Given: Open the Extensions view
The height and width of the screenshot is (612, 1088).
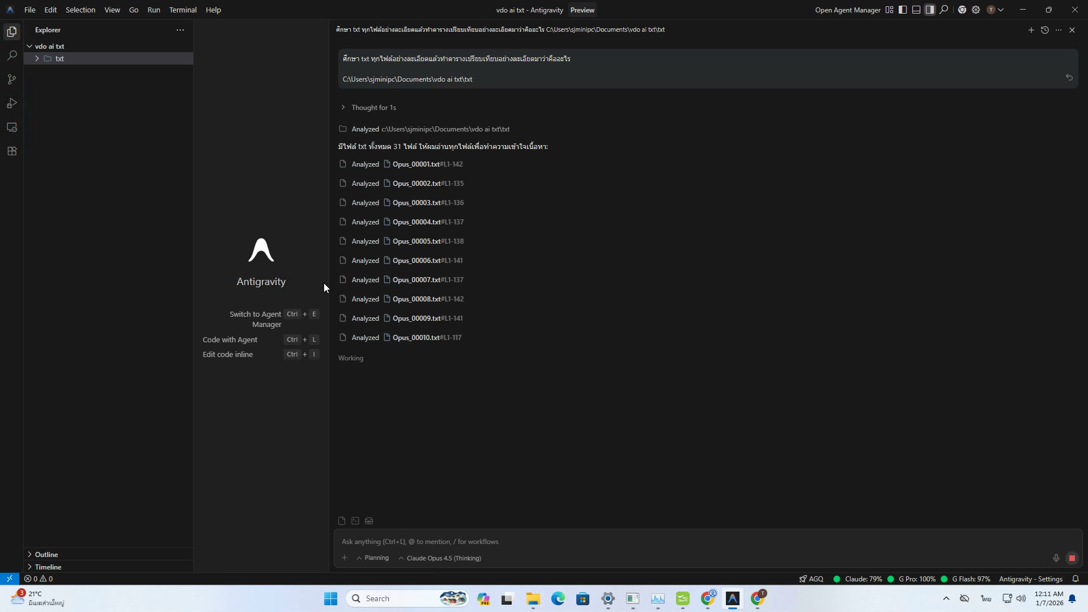Looking at the screenshot, I should click(12, 151).
